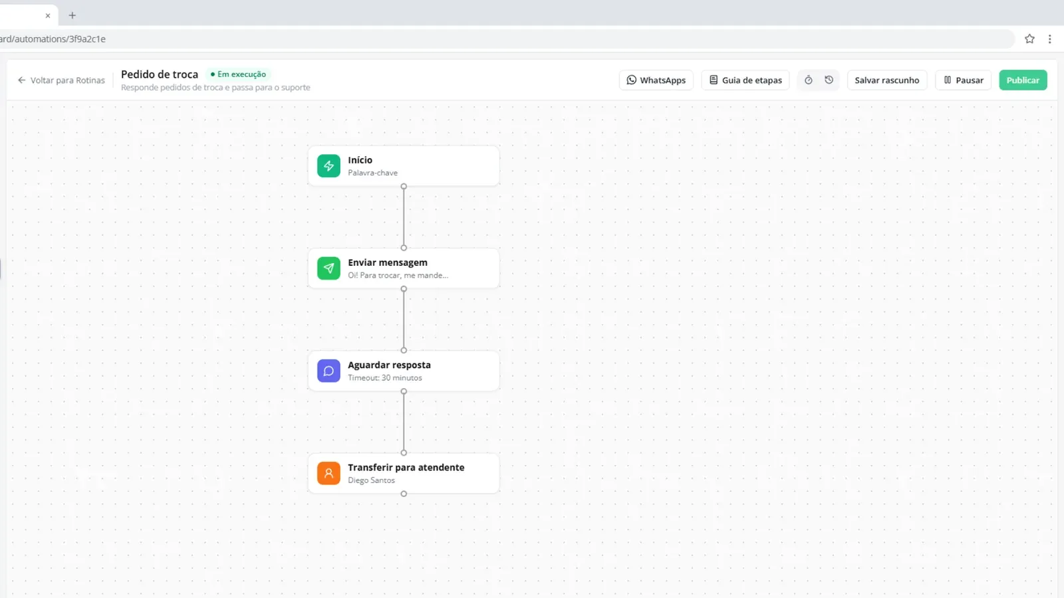The image size is (1064, 598).
Task: Click the output connector below Aguardar resposta
Action: tap(404, 391)
